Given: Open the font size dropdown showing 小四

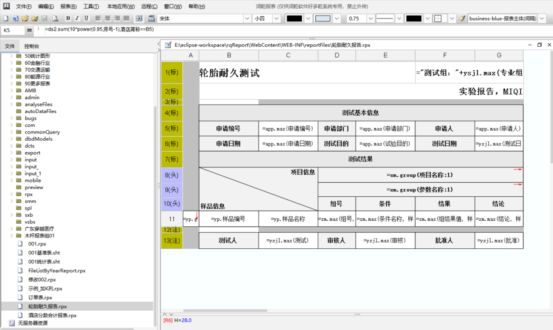Looking at the screenshot, I should click(276, 18).
